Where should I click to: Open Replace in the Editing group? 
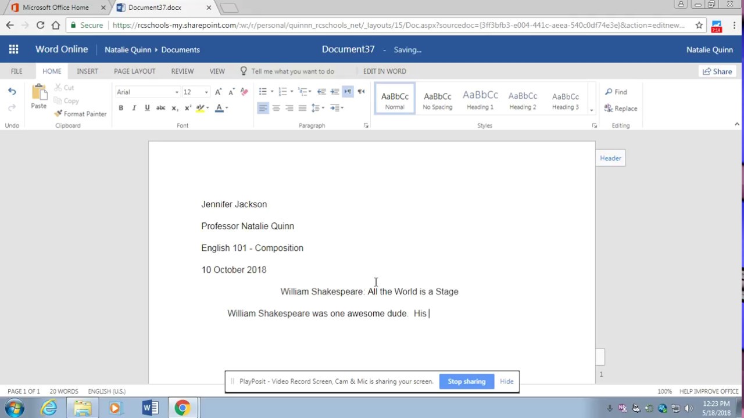[621, 109]
